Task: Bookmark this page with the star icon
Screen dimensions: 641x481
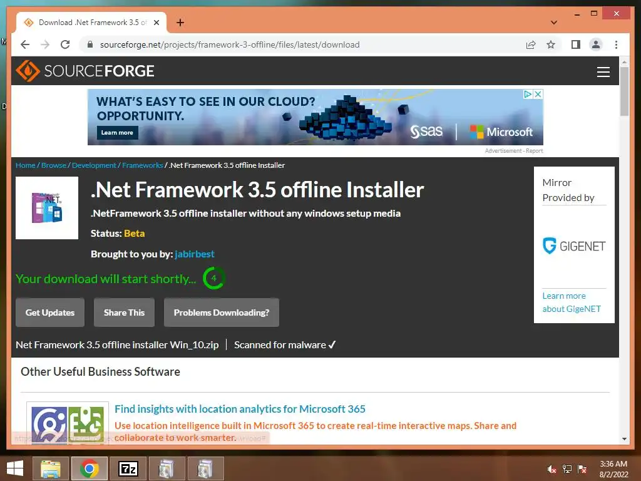Action: (551, 44)
